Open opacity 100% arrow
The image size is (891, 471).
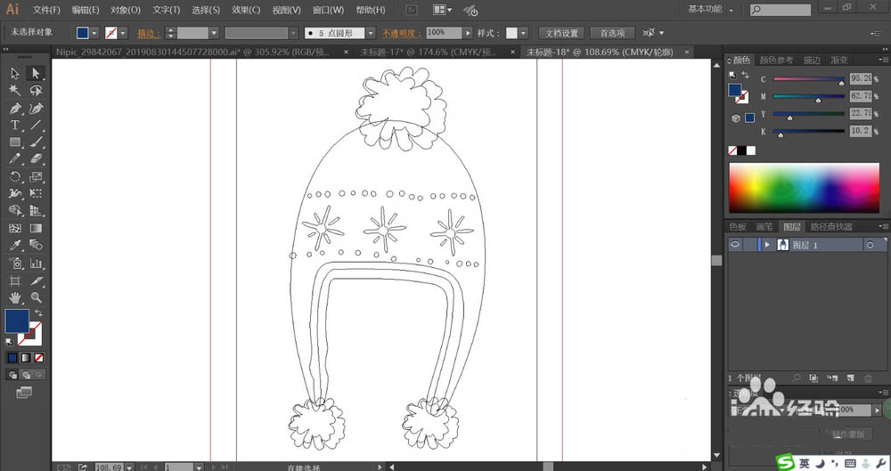(468, 33)
